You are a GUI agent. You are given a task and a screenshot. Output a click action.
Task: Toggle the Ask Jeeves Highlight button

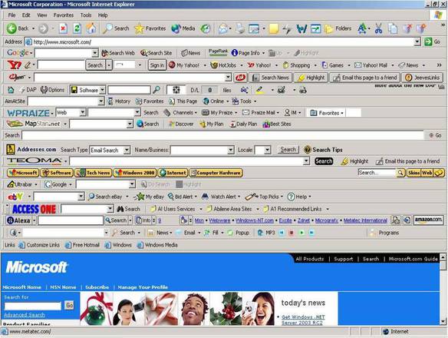(311, 78)
